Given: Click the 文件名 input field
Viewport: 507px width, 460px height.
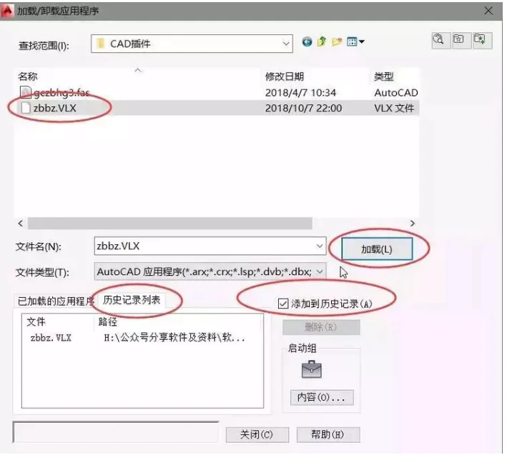Looking at the screenshot, I should pos(210,246).
